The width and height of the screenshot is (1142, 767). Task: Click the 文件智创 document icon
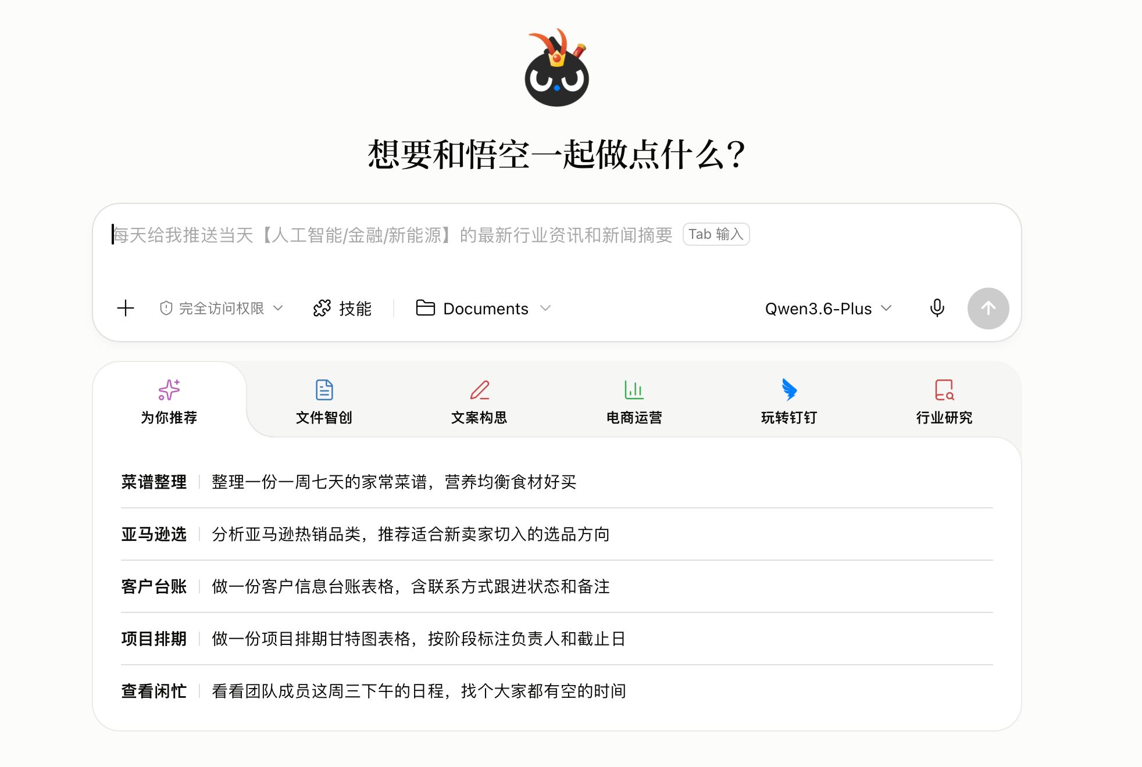[324, 390]
